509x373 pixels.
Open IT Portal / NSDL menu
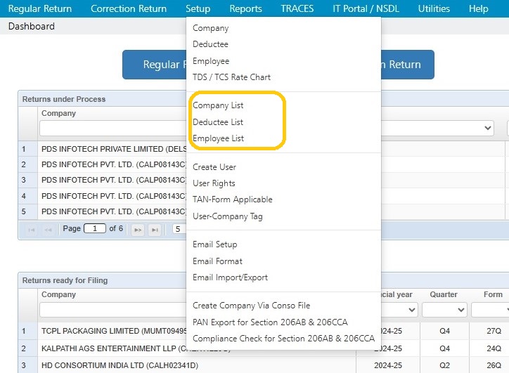[x=366, y=8]
